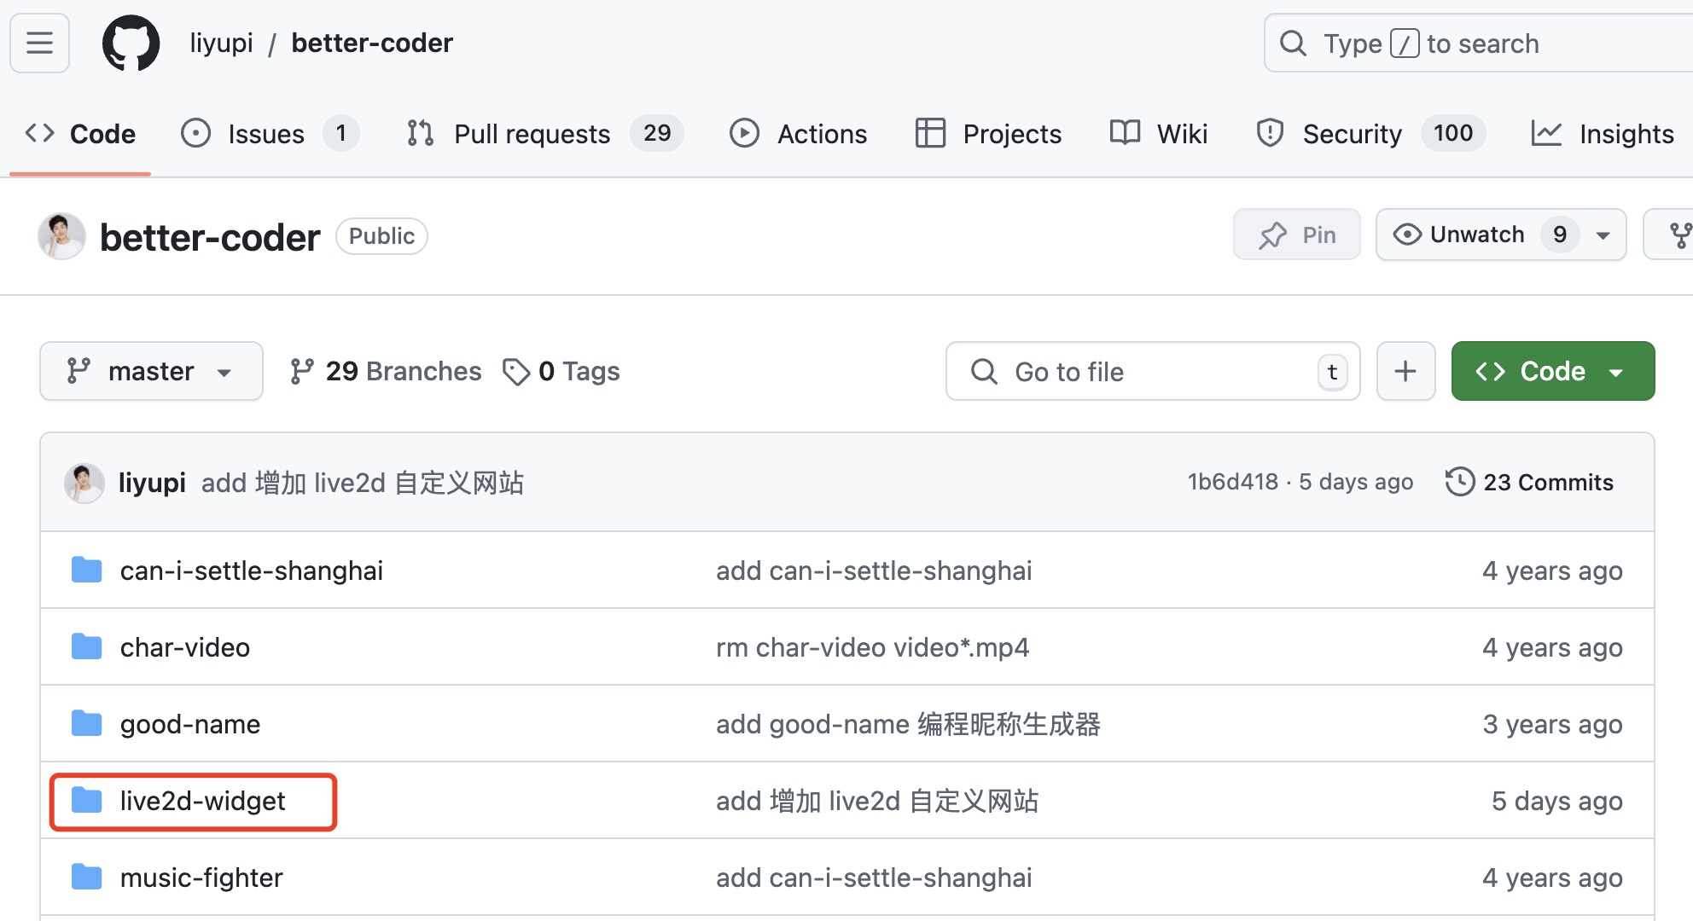The height and width of the screenshot is (921, 1693).
Task: Click the add new file plus button
Action: pos(1405,371)
